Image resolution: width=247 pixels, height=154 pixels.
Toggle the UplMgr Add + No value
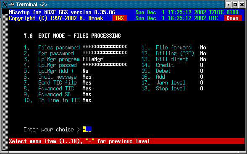coord(85,71)
